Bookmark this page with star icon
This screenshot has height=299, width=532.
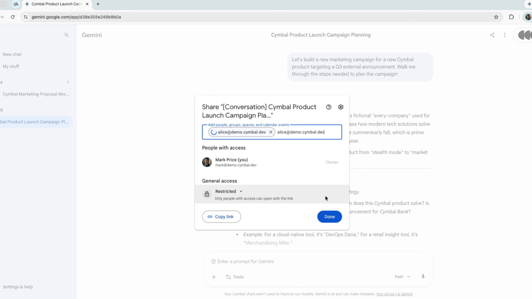(496, 17)
